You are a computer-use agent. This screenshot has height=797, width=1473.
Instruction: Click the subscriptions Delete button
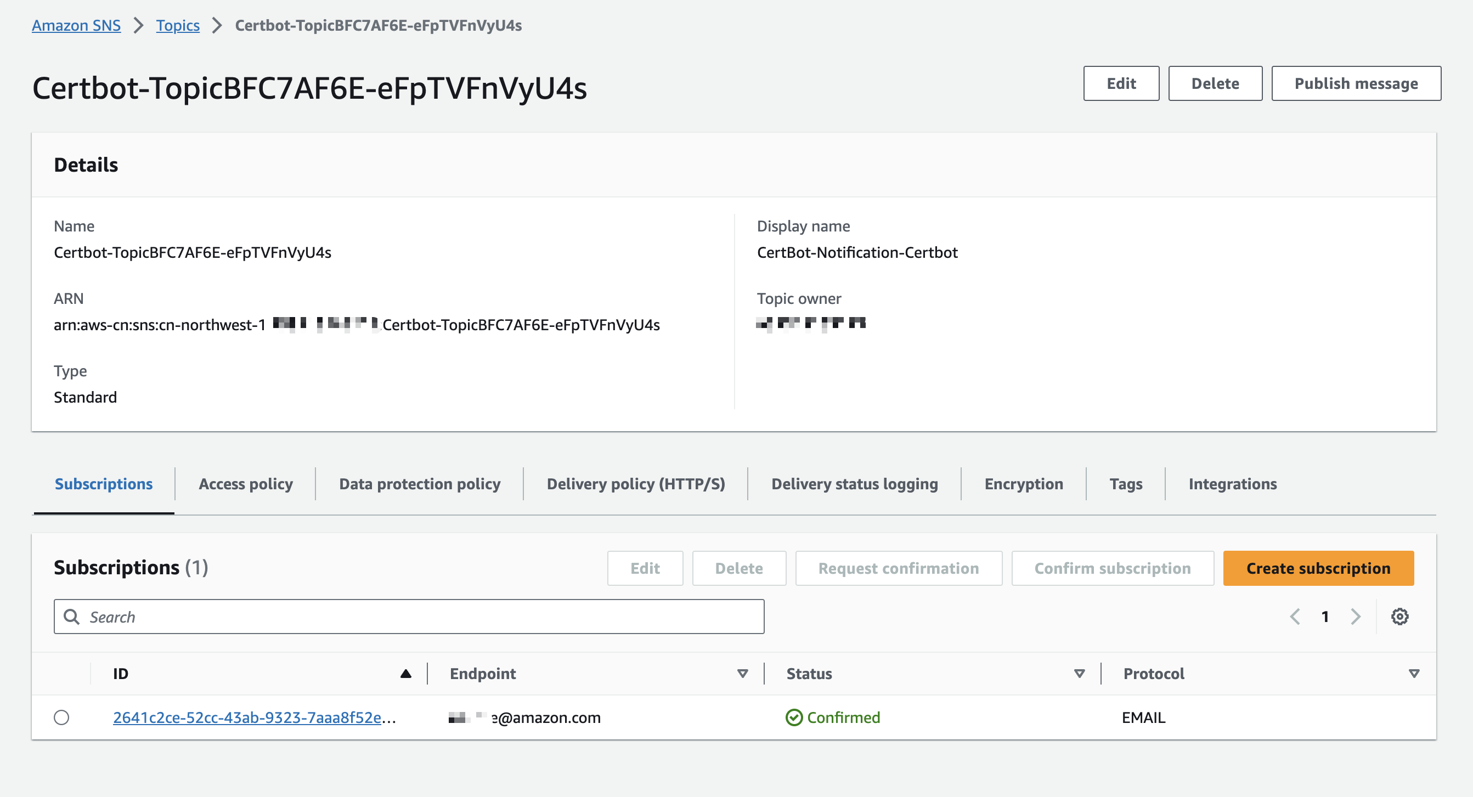(739, 568)
